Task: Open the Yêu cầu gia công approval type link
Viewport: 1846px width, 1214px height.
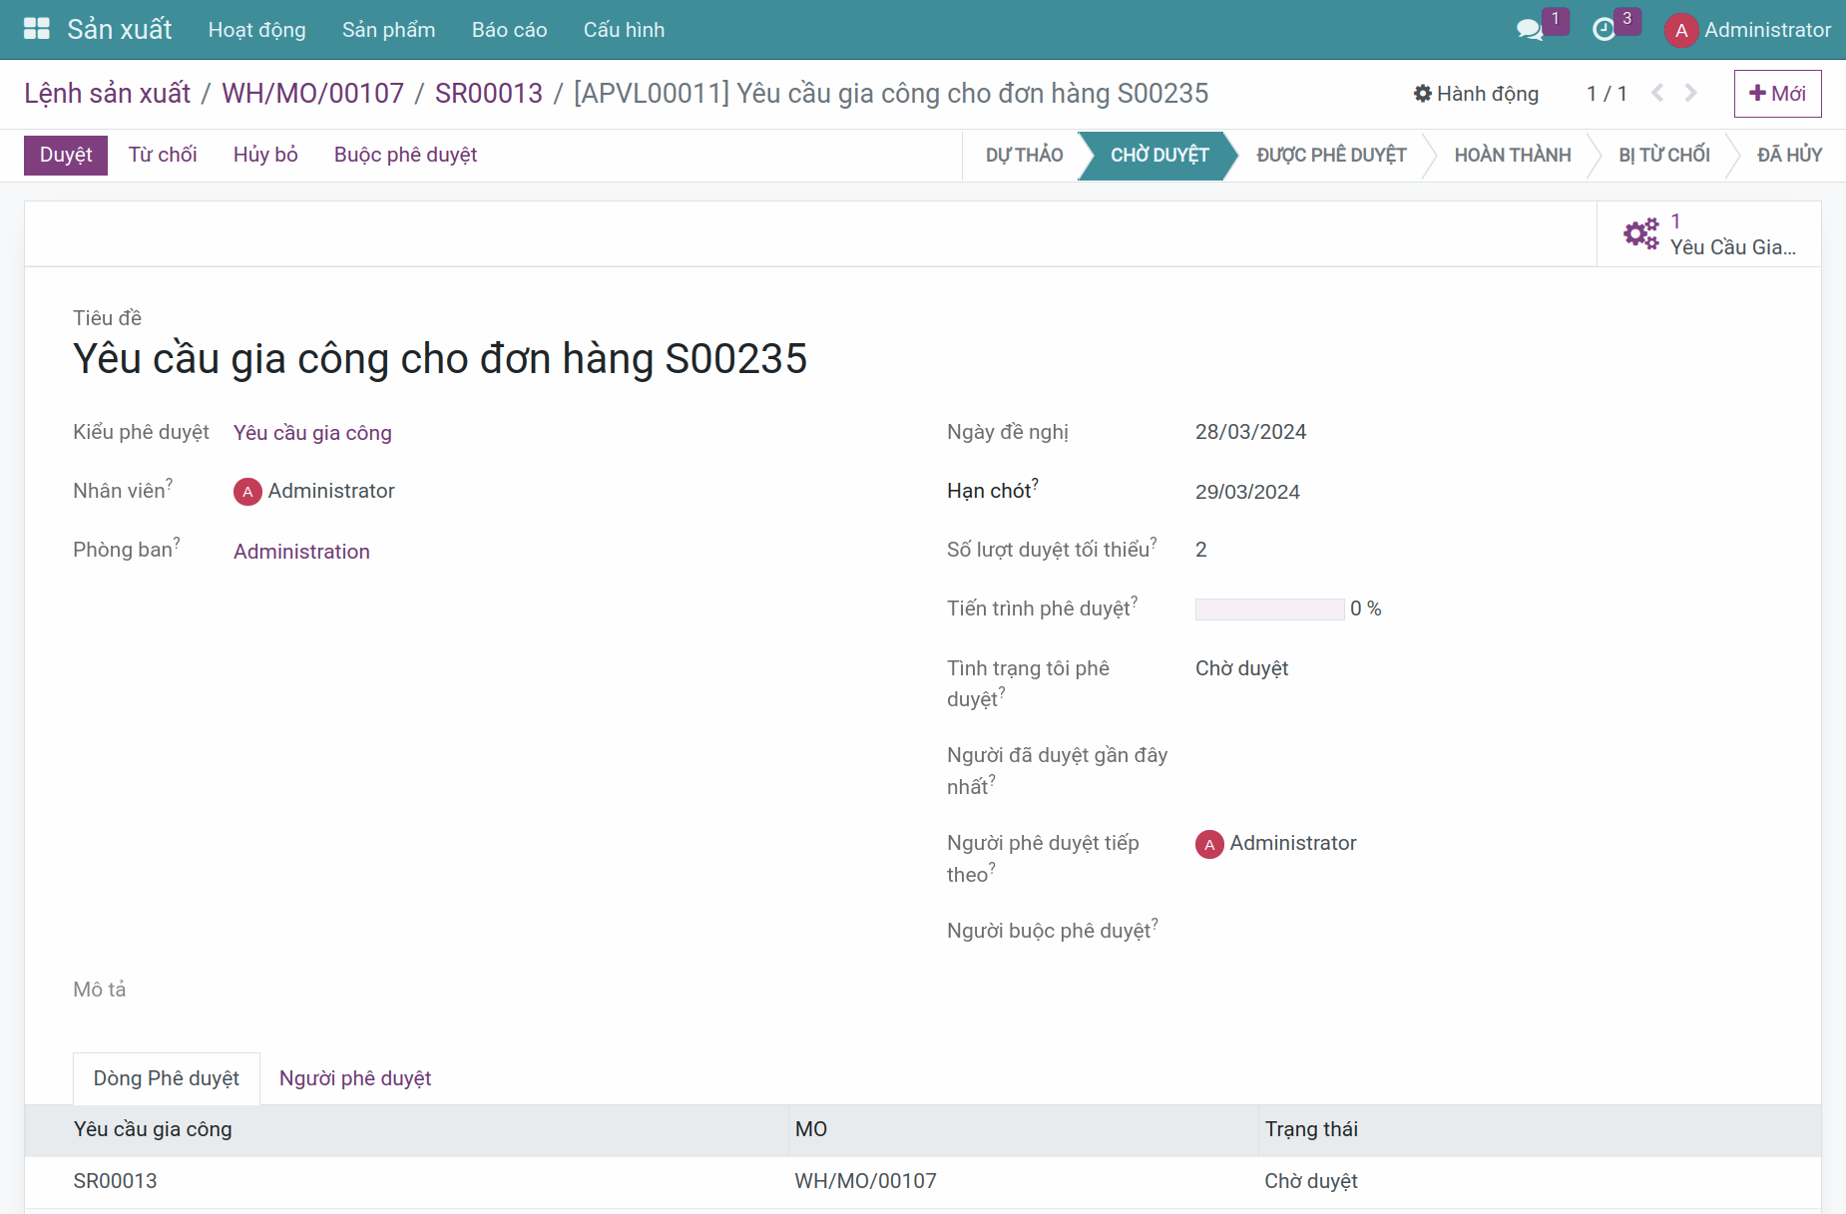Action: coord(312,433)
